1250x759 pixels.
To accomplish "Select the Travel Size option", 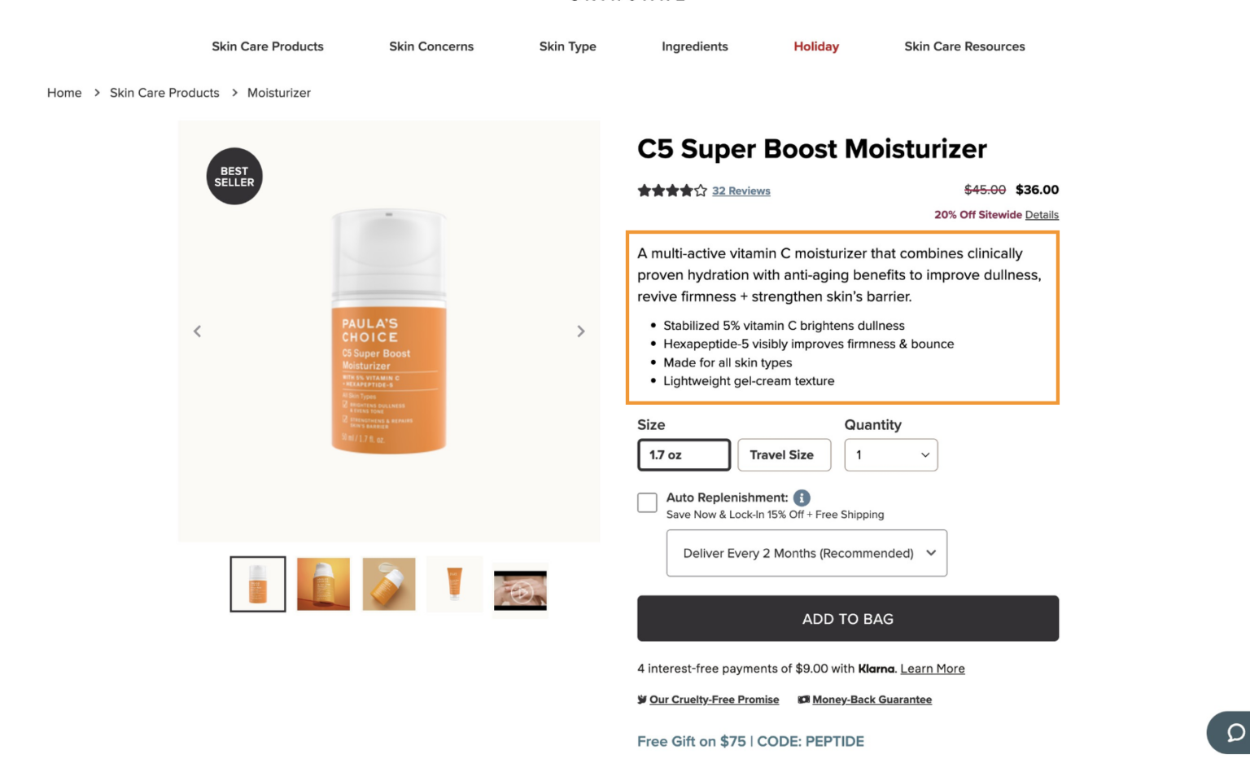I will pyautogui.click(x=784, y=455).
